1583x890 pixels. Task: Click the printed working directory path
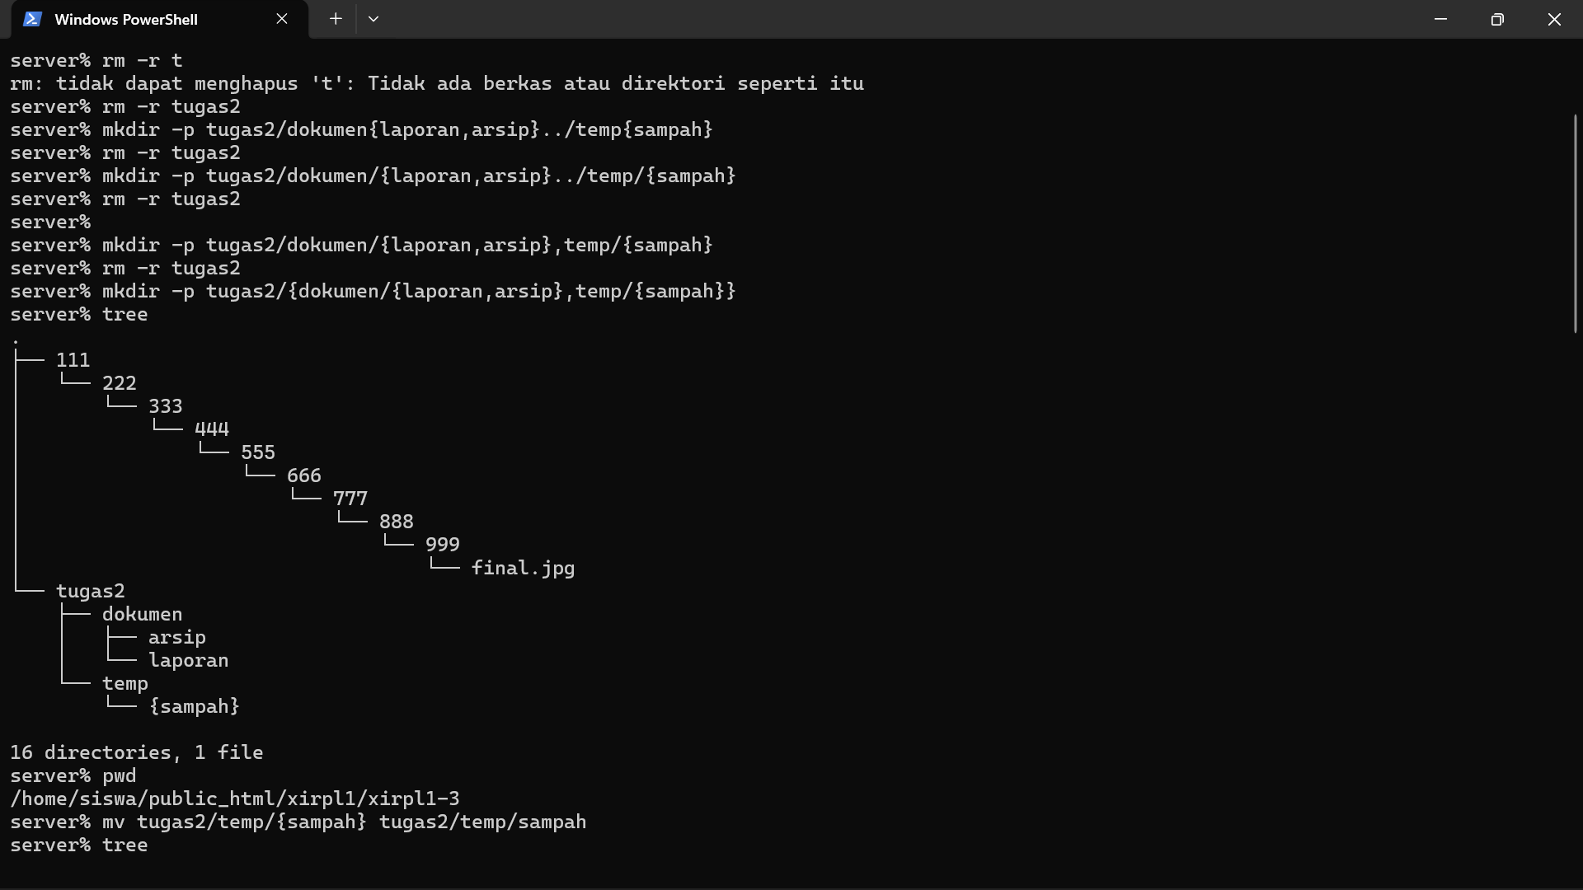point(235,799)
